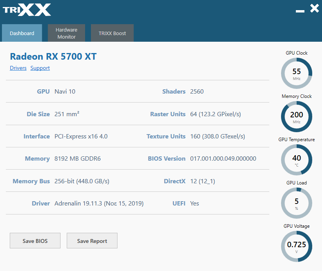The height and width of the screenshot is (271, 322).
Task: Select the GPU Clock gauge showing 55 MHz
Action: pyautogui.click(x=297, y=73)
